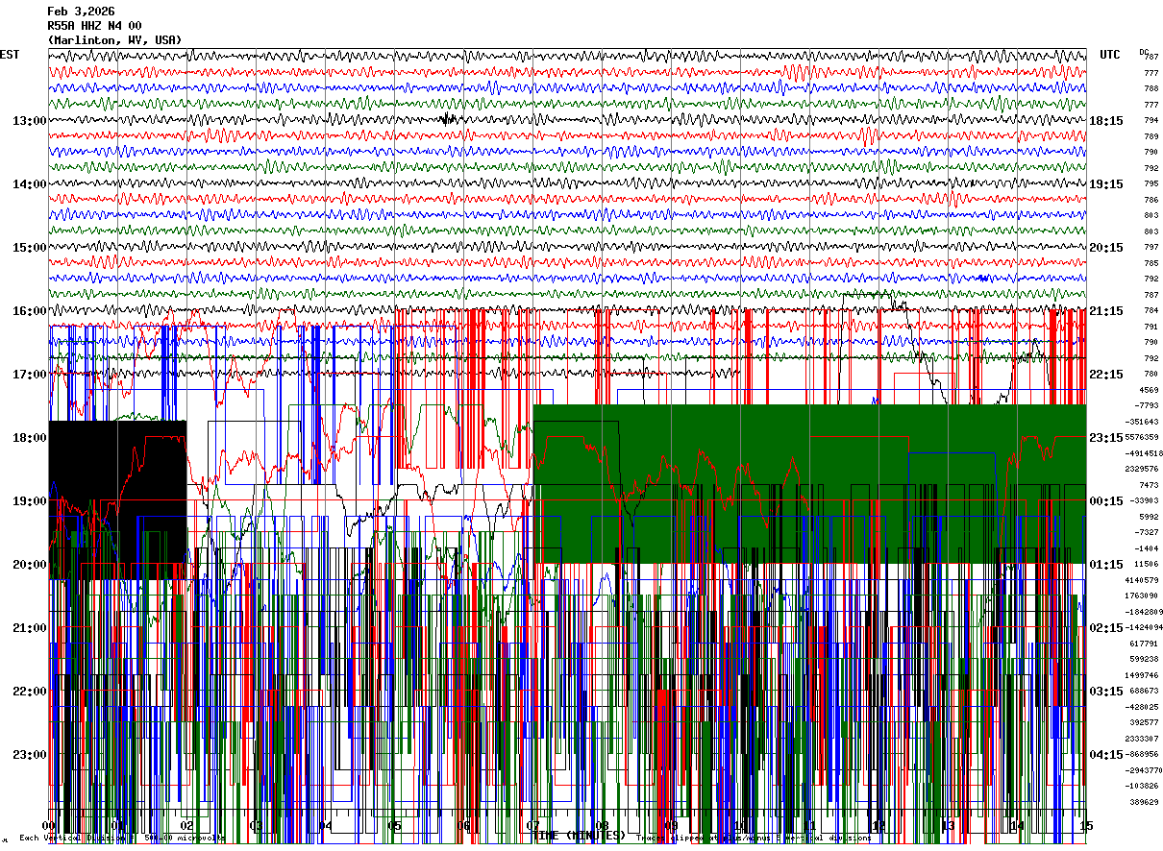
Task: Click the 21:15 UTC time label
Action: coord(1106,311)
